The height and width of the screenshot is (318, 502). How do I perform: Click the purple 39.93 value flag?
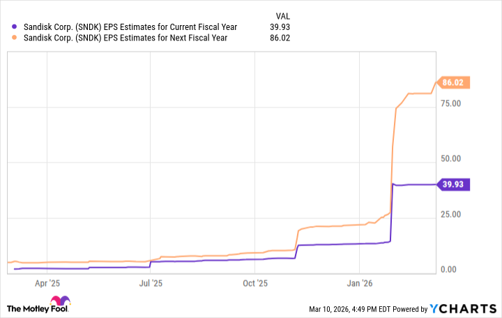point(454,185)
